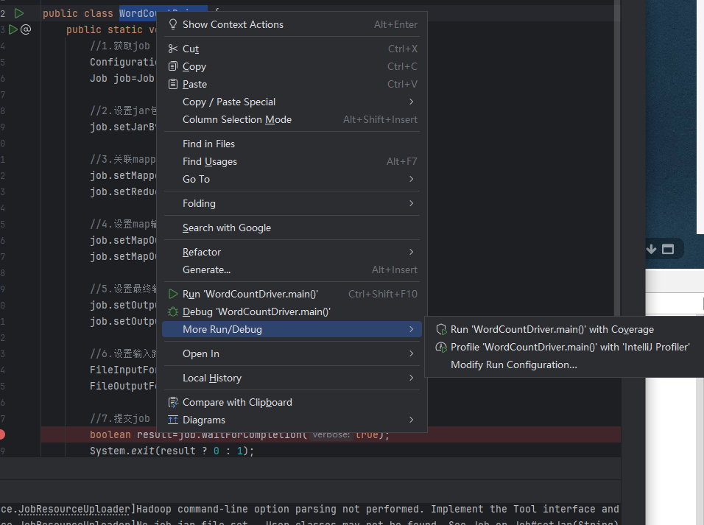
Task: Choose Copy from the context menu
Action: tap(292, 66)
